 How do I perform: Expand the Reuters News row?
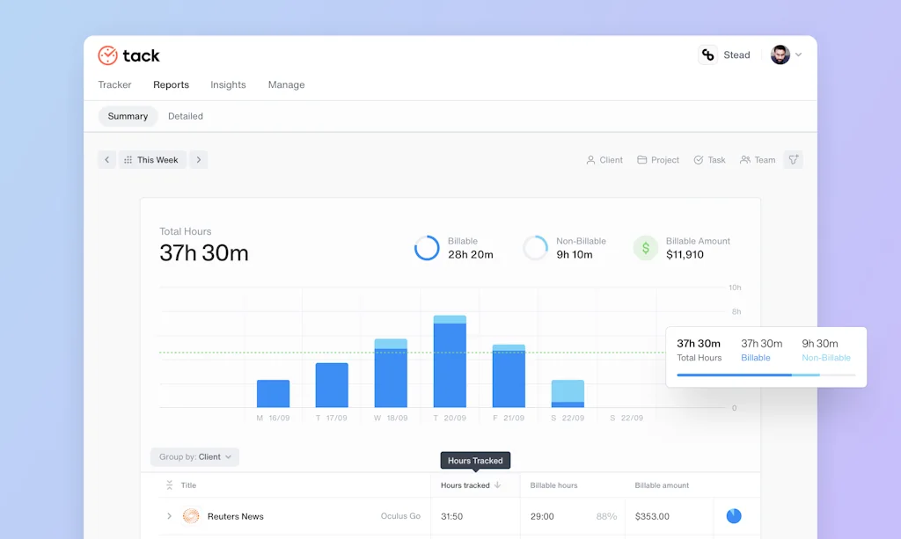[169, 516]
